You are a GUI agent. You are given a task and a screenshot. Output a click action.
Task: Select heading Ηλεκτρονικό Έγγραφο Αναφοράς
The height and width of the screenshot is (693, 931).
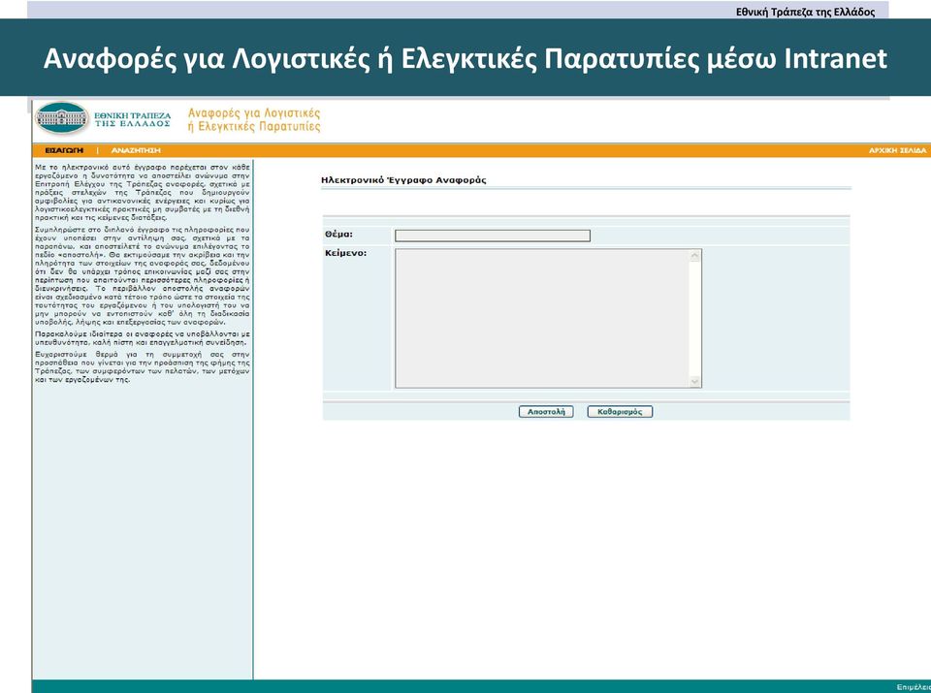coord(403,179)
